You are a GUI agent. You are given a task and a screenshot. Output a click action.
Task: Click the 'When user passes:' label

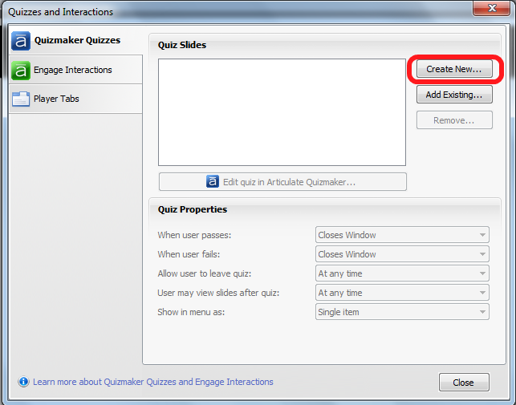click(194, 235)
